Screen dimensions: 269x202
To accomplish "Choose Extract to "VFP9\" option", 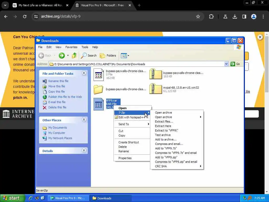I will click(x=177, y=130).
